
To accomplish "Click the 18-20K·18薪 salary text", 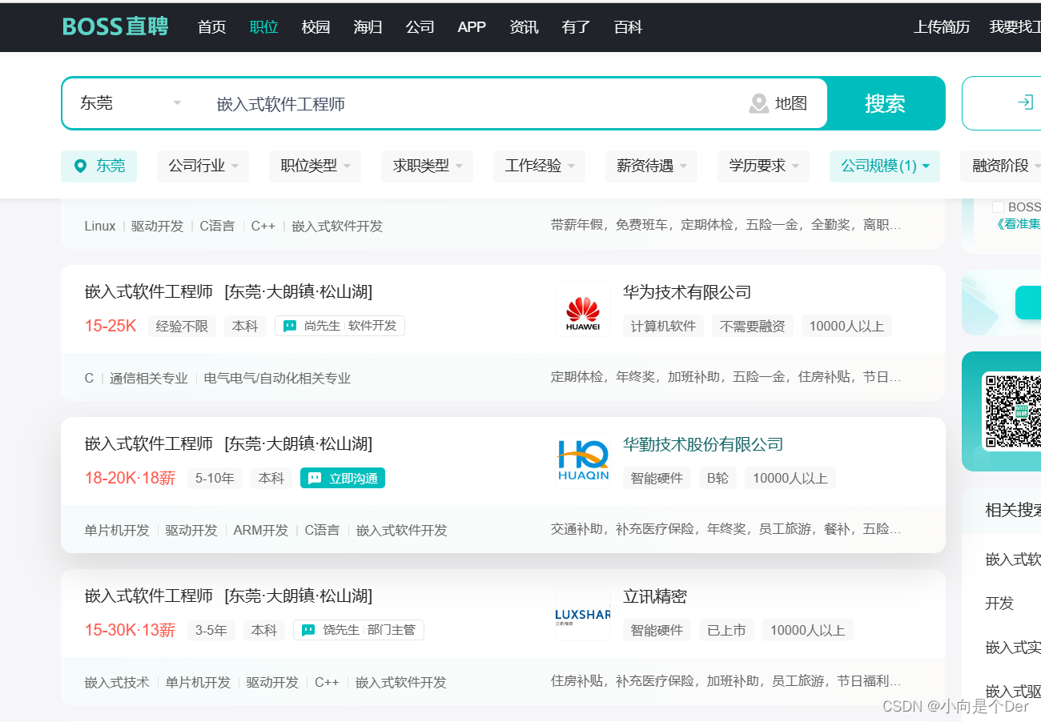I will click(x=130, y=478).
